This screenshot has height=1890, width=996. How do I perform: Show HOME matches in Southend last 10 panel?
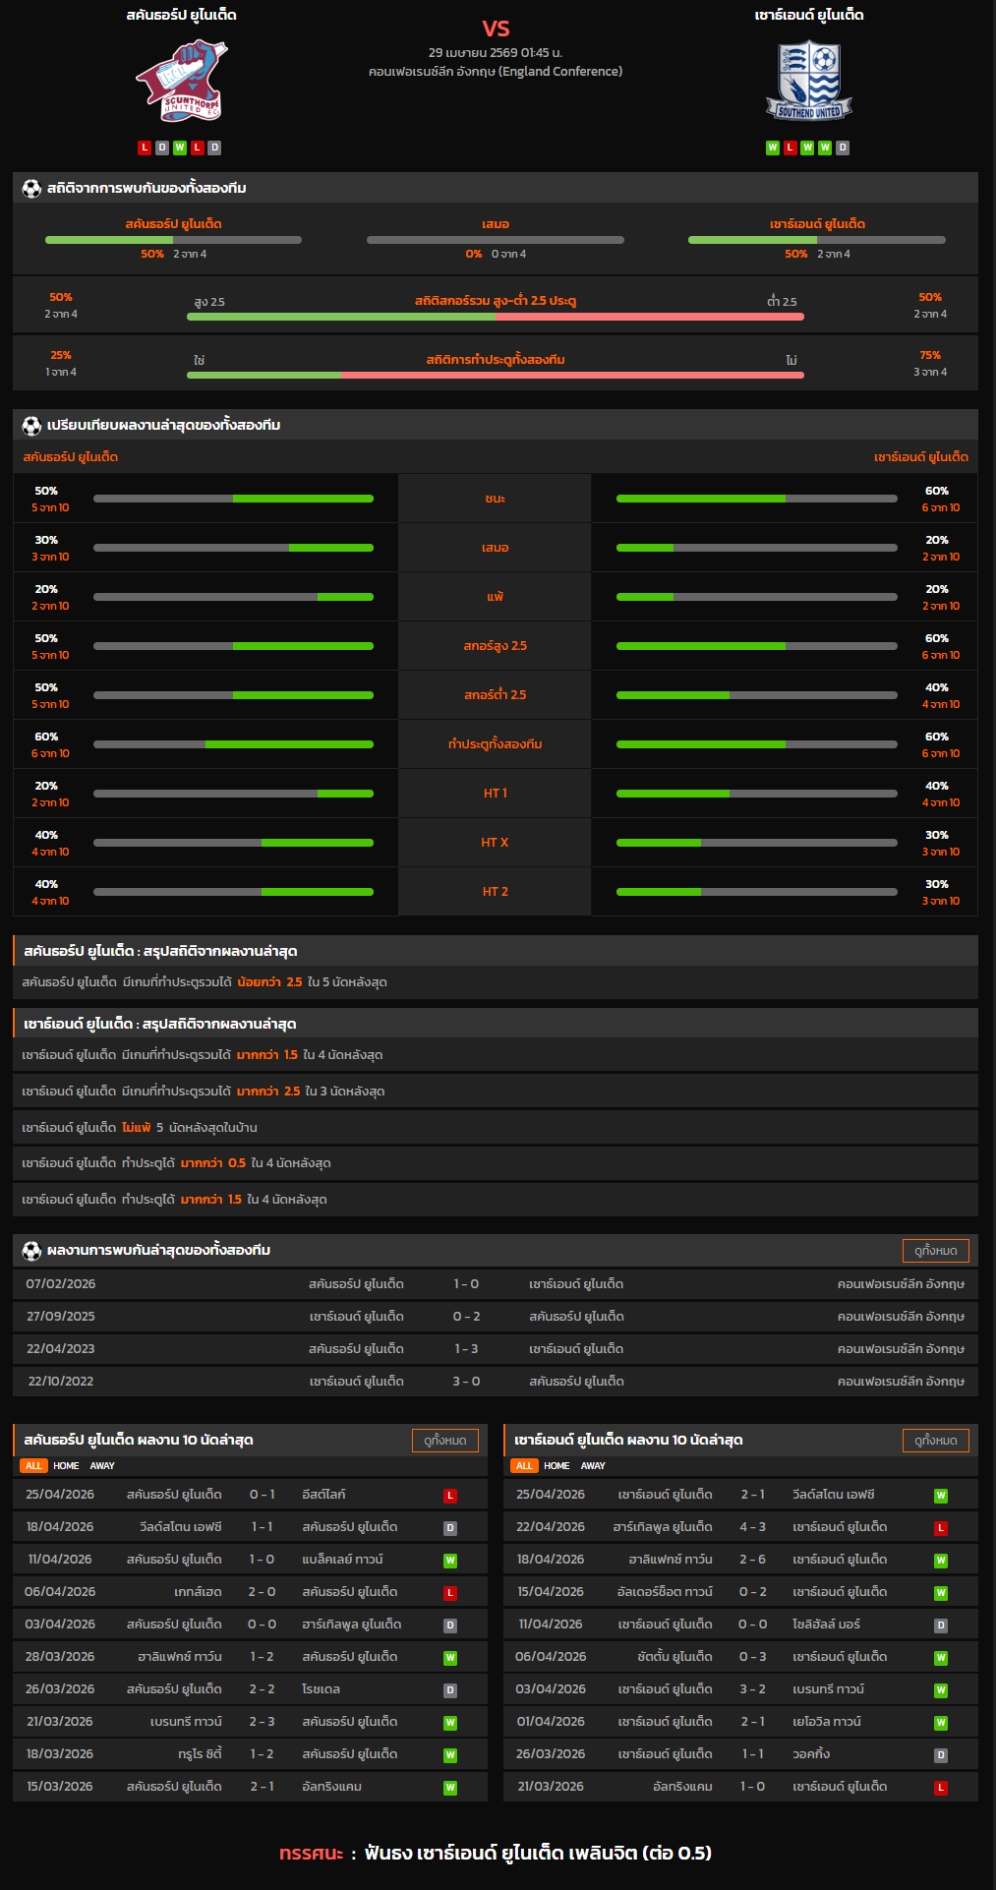557,1465
